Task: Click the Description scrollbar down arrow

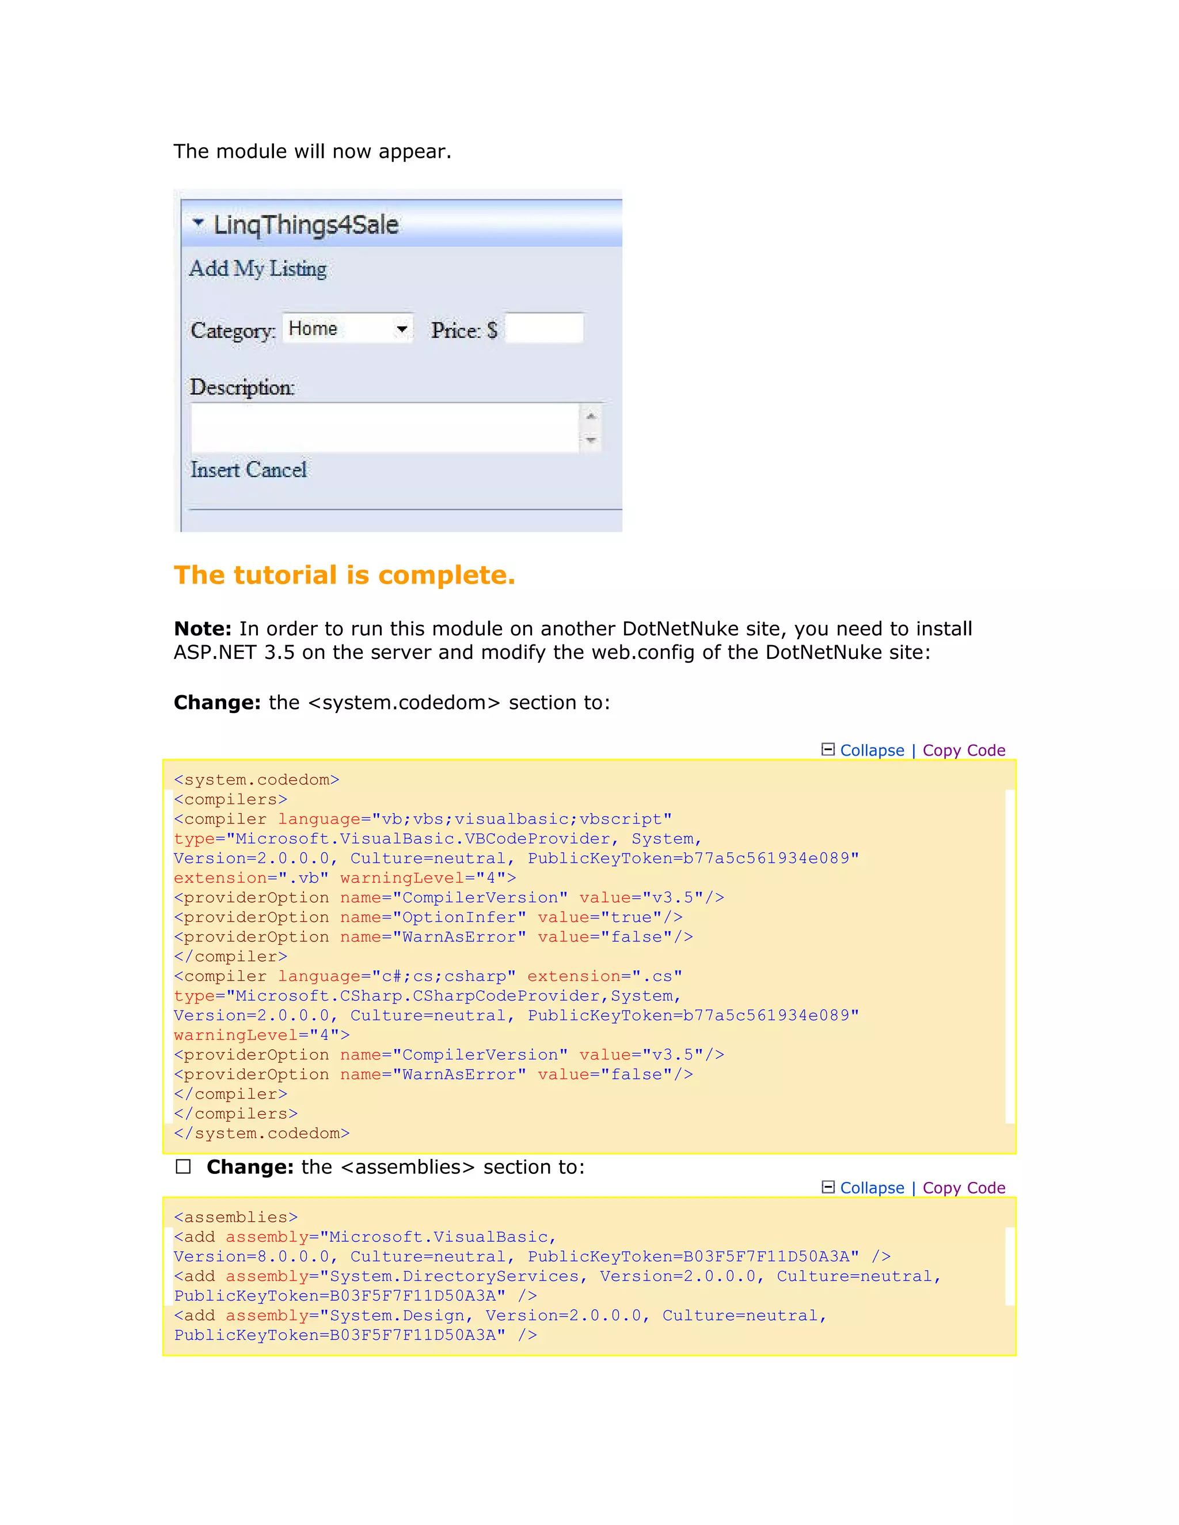Action: tap(591, 440)
